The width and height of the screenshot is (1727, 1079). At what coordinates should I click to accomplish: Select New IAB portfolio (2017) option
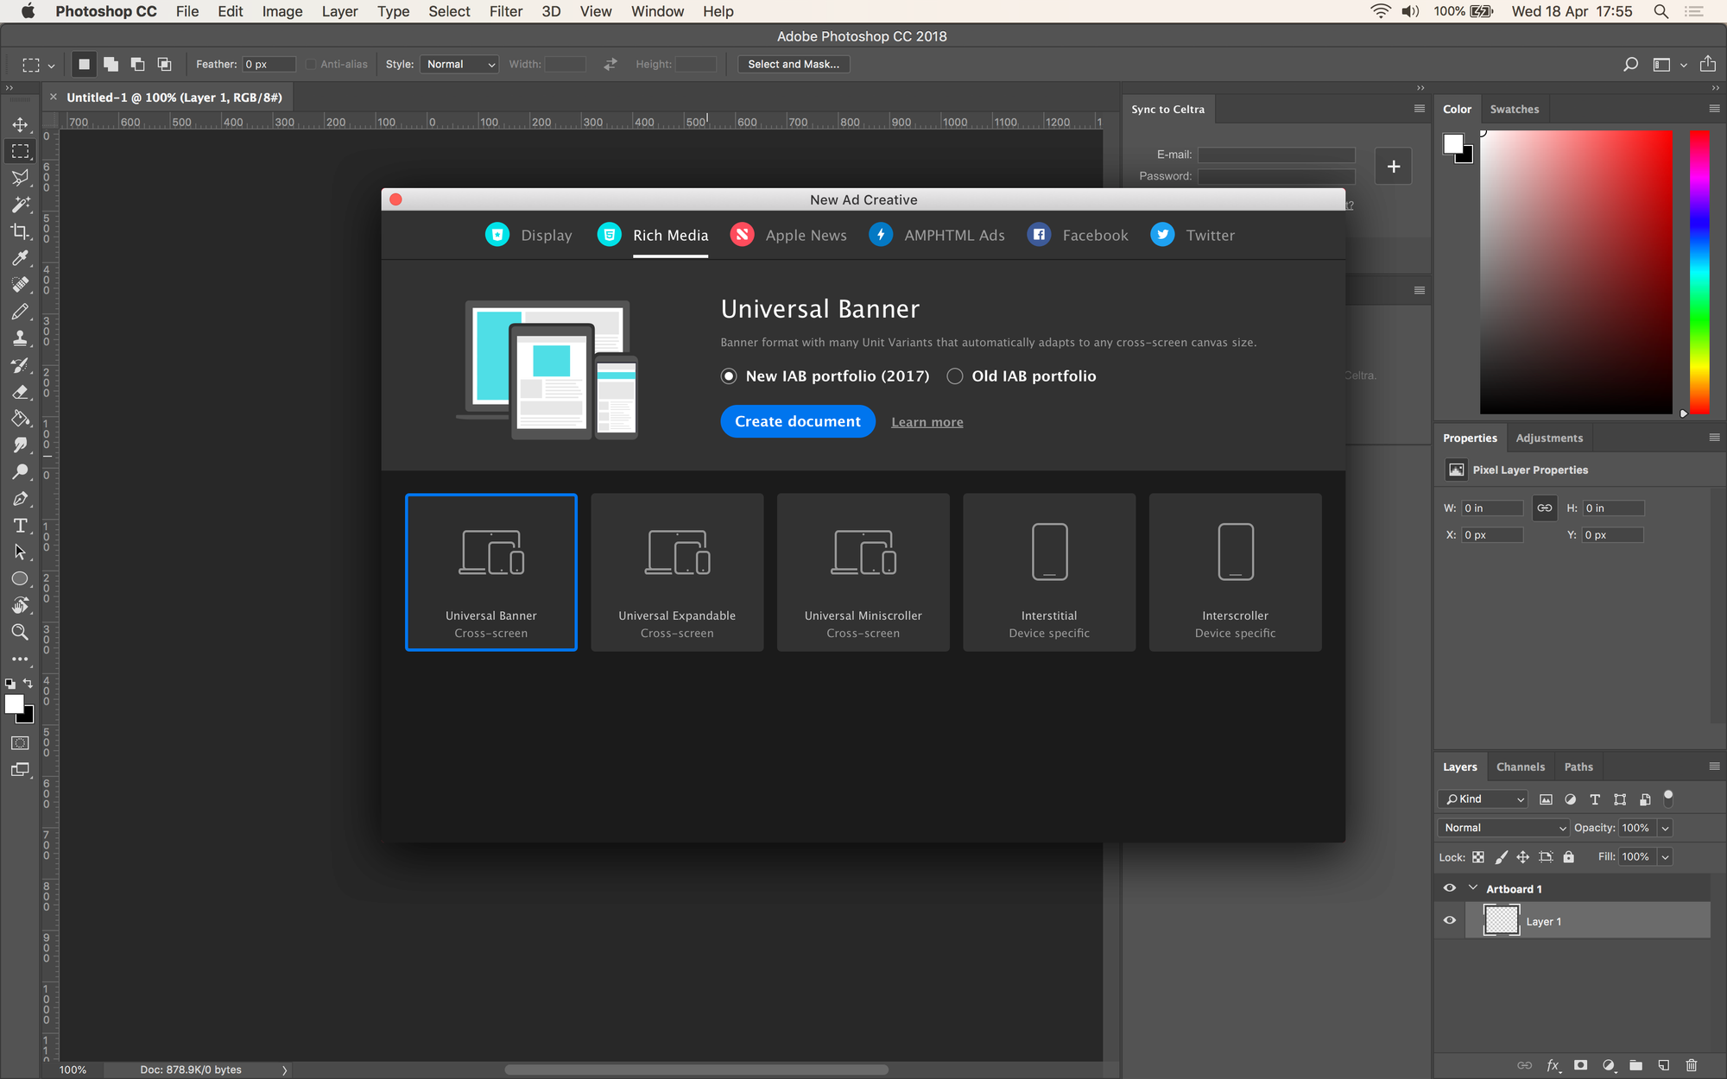click(x=730, y=376)
